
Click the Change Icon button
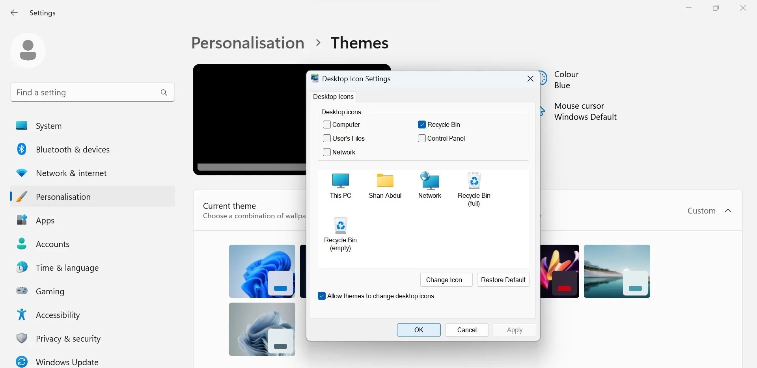pos(446,280)
